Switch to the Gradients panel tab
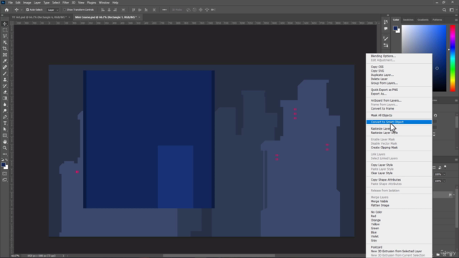The width and height of the screenshot is (459, 258). pyautogui.click(x=422, y=19)
